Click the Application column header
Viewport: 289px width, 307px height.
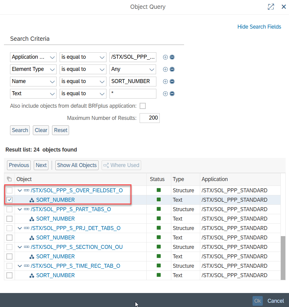coord(214,179)
